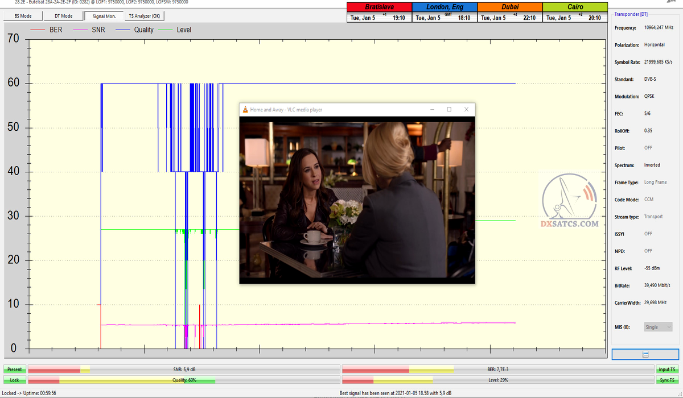The image size is (683, 398).
Task: Switch to the DT Mode tab
Action: tap(64, 16)
